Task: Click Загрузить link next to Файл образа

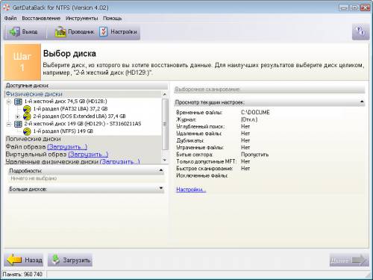Action: point(67,147)
